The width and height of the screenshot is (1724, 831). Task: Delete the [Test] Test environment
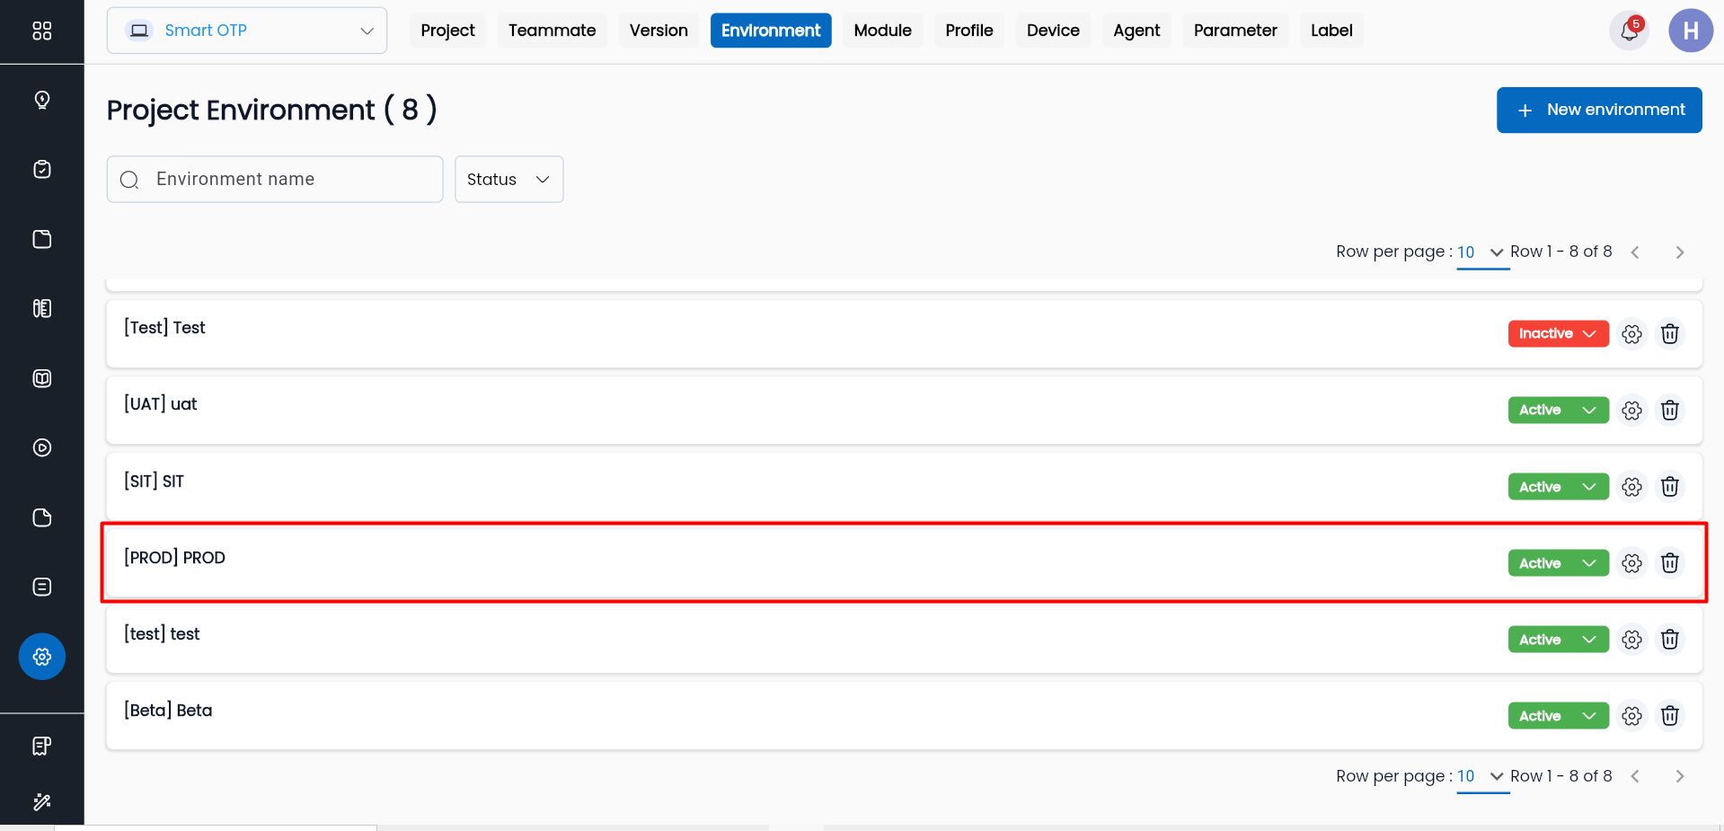(x=1669, y=334)
